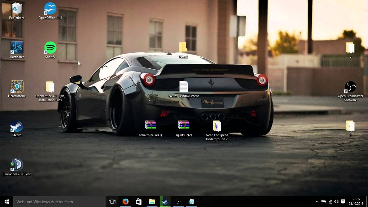The height and width of the screenshot is (207, 368).
Task: Select the Nfsu2 folder on the desktop
Action: coord(183,50)
